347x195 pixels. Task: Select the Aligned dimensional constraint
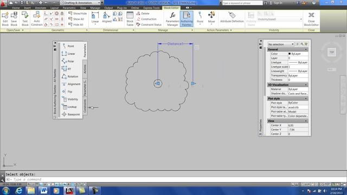pyautogui.click(x=107, y=18)
